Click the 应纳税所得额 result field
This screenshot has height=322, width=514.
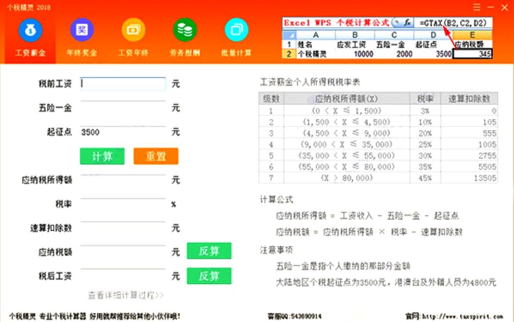[x=123, y=180]
